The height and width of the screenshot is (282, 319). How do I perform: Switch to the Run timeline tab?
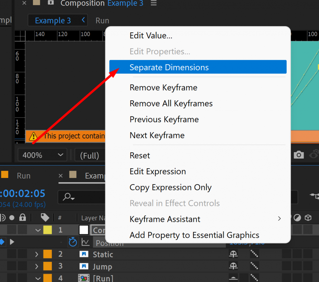(x=23, y=176)
